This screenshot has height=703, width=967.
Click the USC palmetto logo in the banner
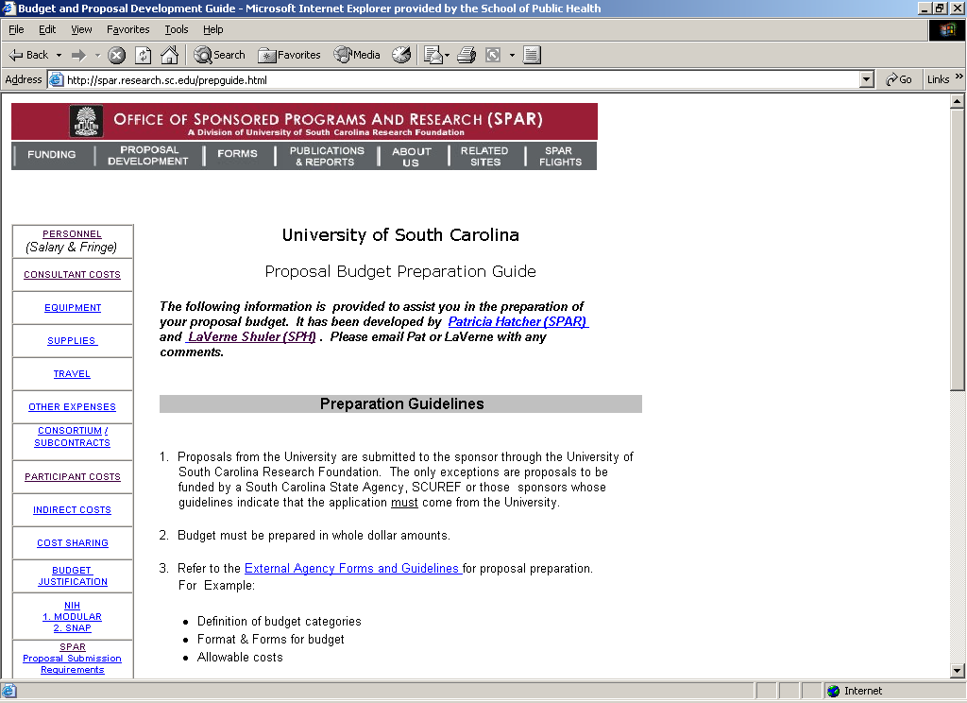tap(87, 120)
